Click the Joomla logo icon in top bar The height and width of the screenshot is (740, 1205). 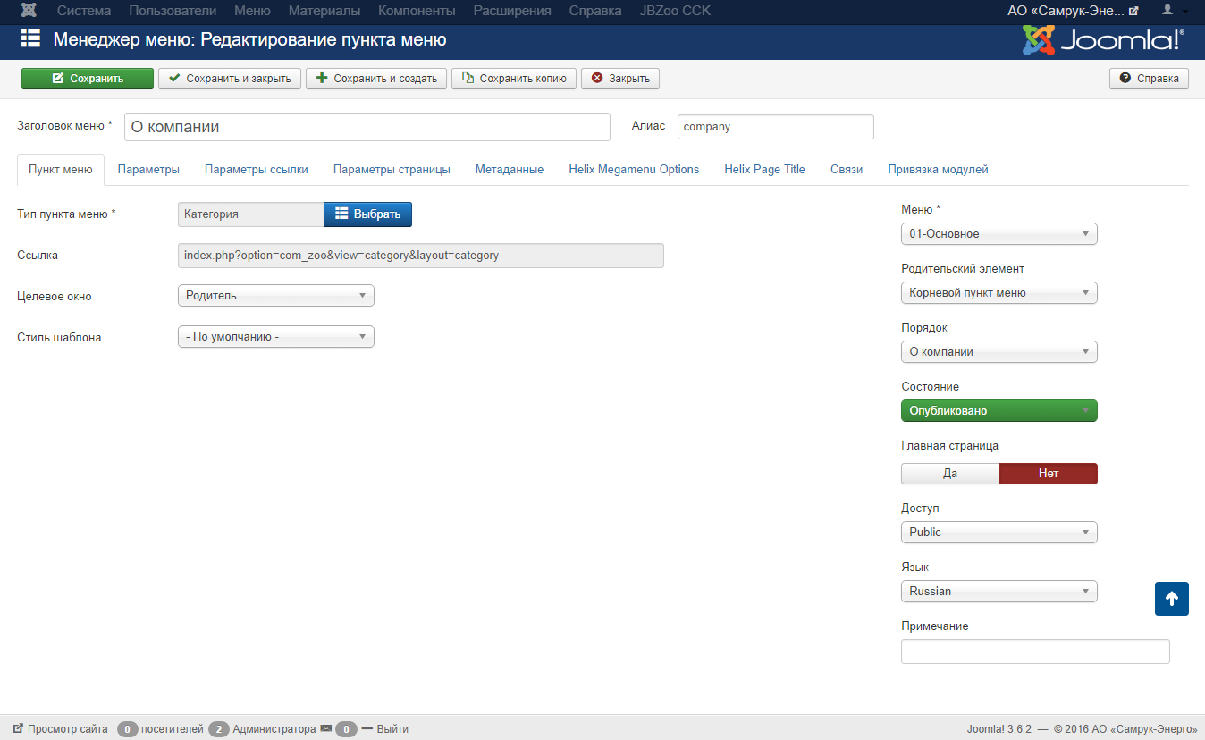tap(29, 11)
